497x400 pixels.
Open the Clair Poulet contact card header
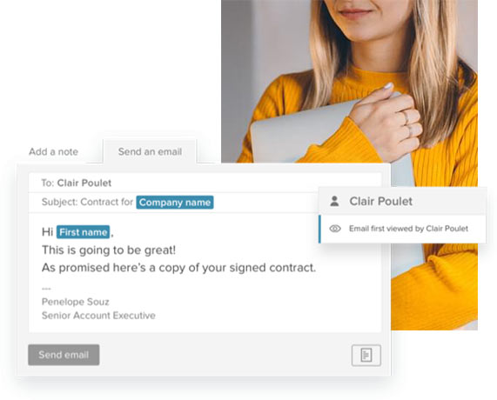[402, 201]
